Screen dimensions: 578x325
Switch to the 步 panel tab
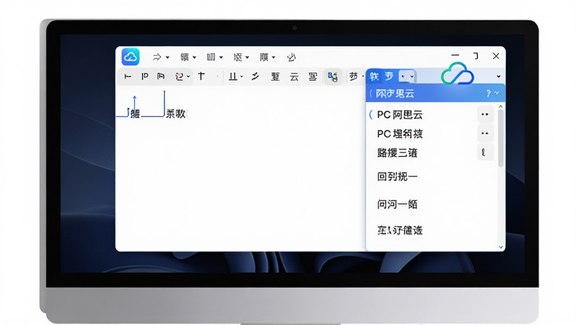(389, 76)
